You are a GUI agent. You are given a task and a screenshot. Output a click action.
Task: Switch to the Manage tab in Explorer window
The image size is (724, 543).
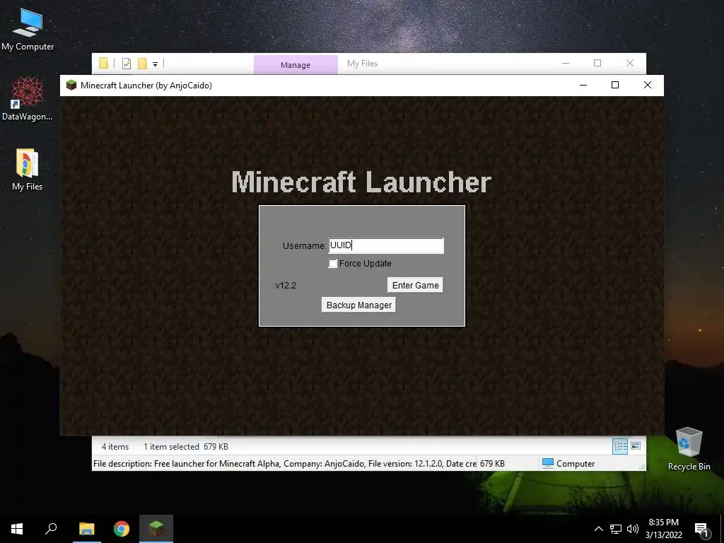296,65
